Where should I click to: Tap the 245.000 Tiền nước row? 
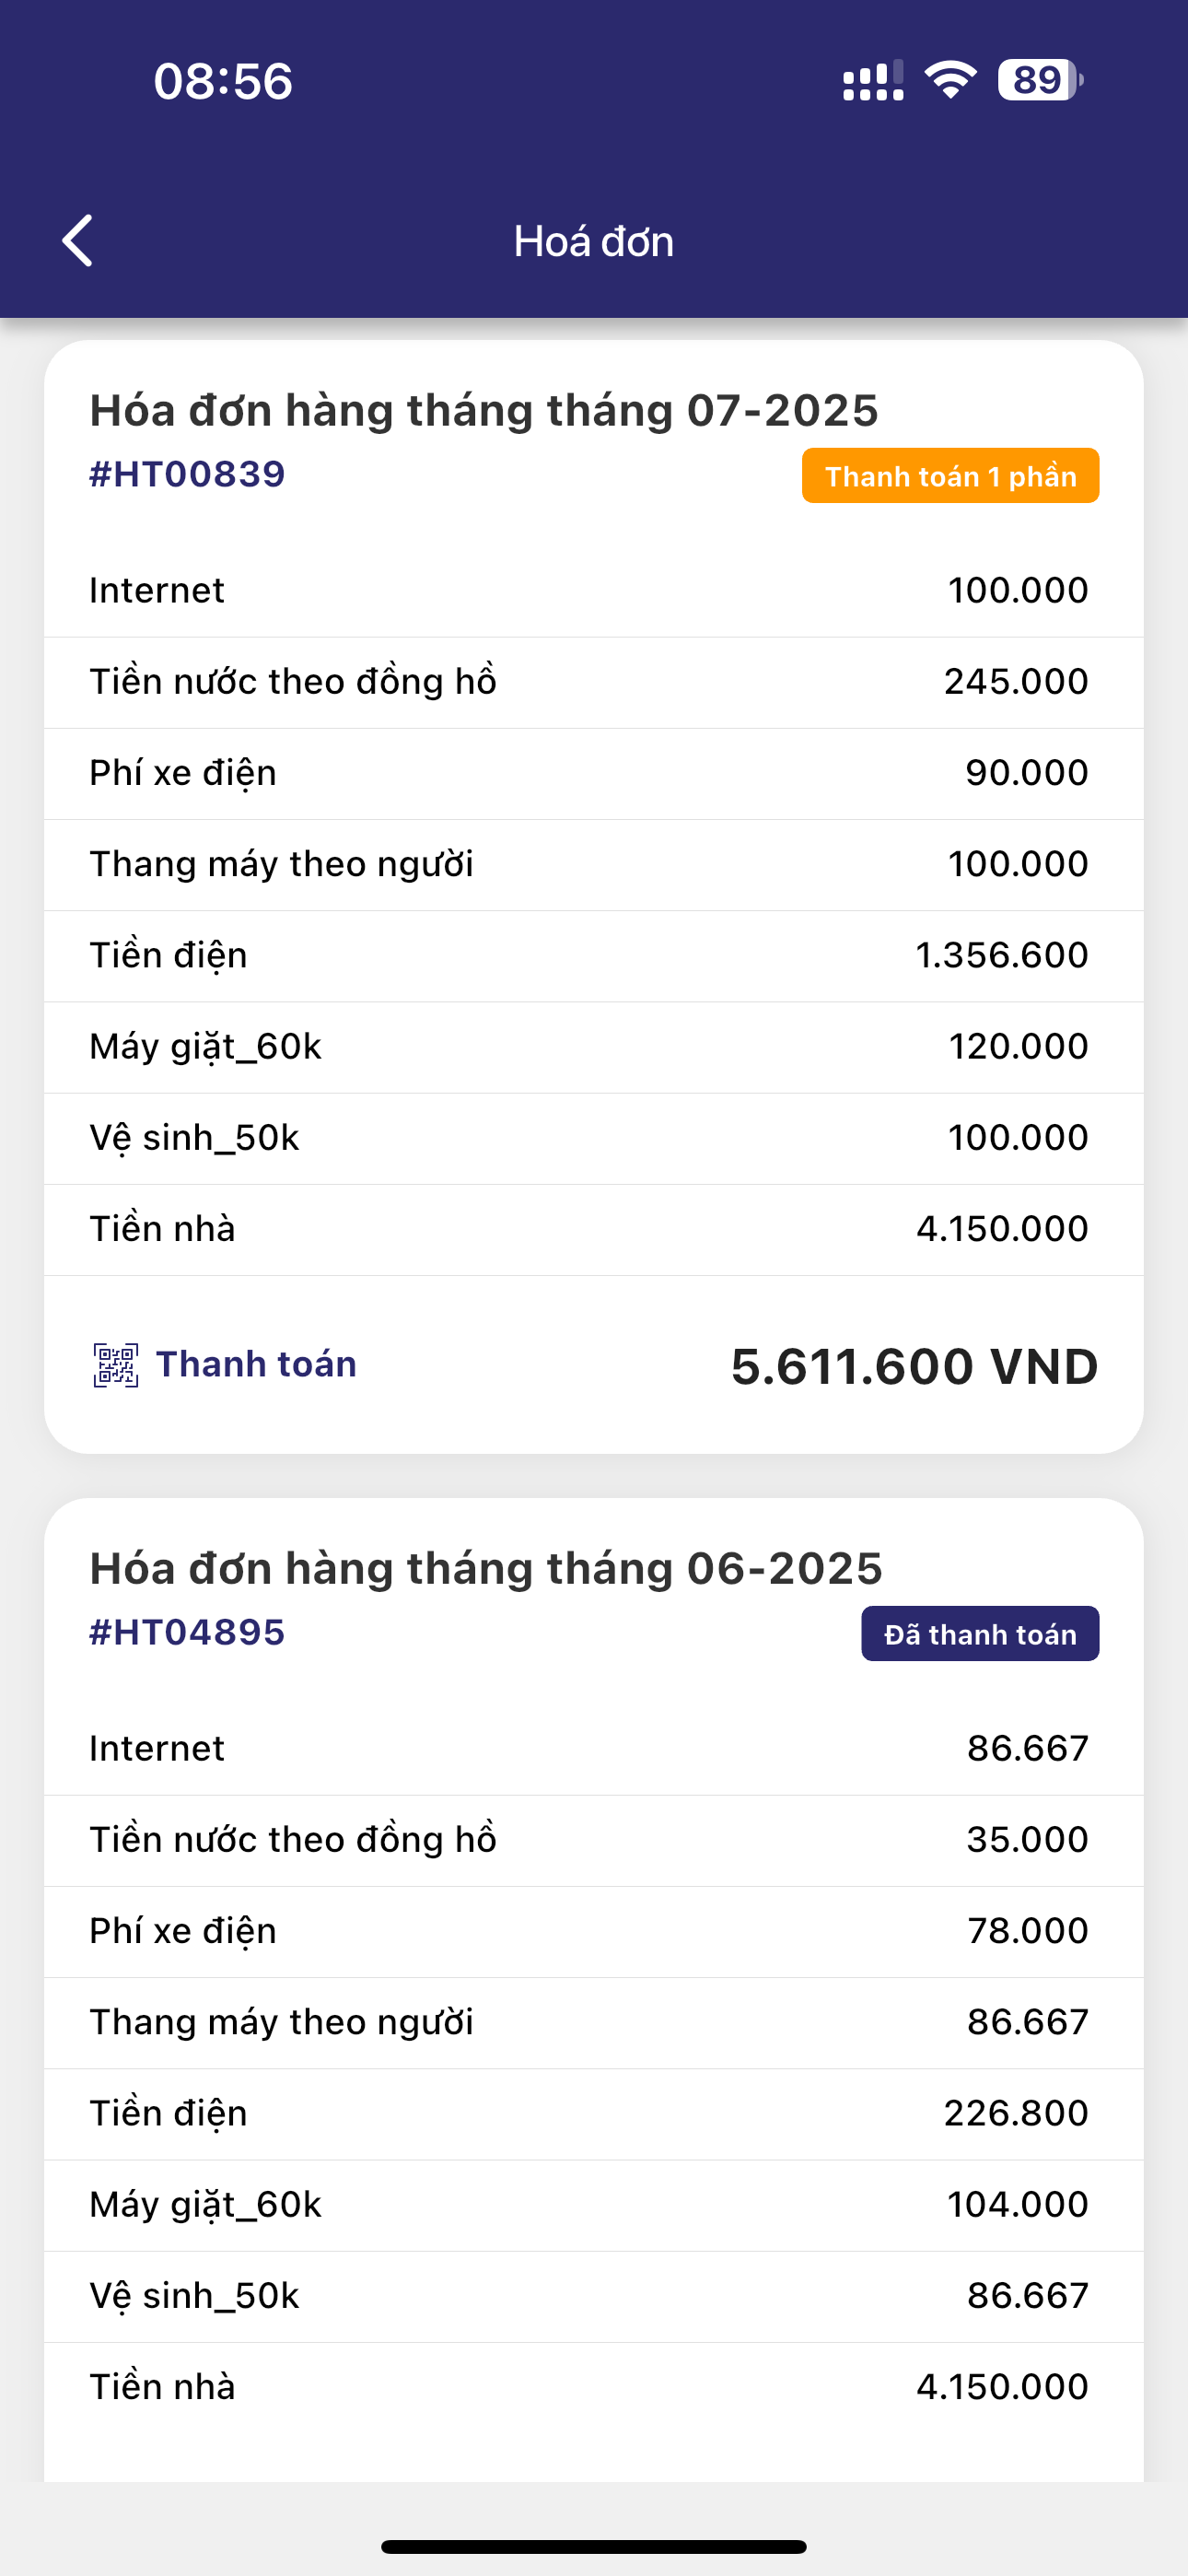click(x=594, y=682)
